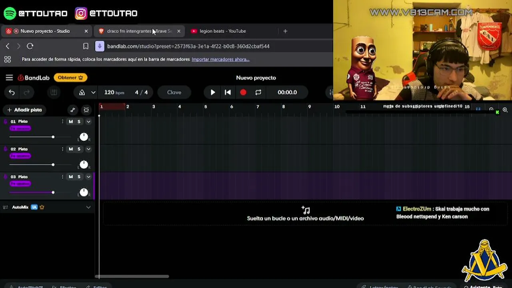The image size is (512, 288).
Task: Click the instrument icon of track 03
Action: tap(6, 177)
